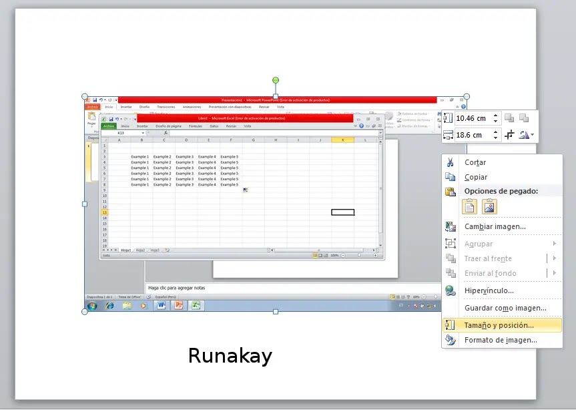Paste using the destination theme option
Image resolution: width=576 pixels, height=410 pixels.
pyautogui.click(x=469, y=206)
